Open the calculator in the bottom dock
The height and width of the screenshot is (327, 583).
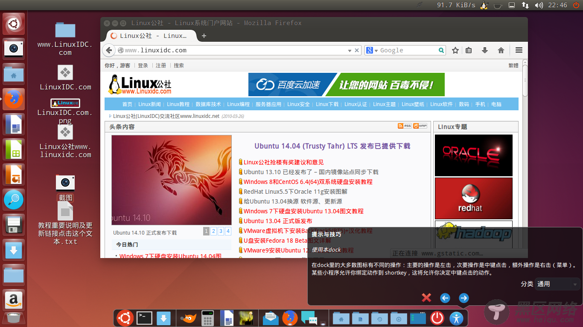tap(207, 318)
